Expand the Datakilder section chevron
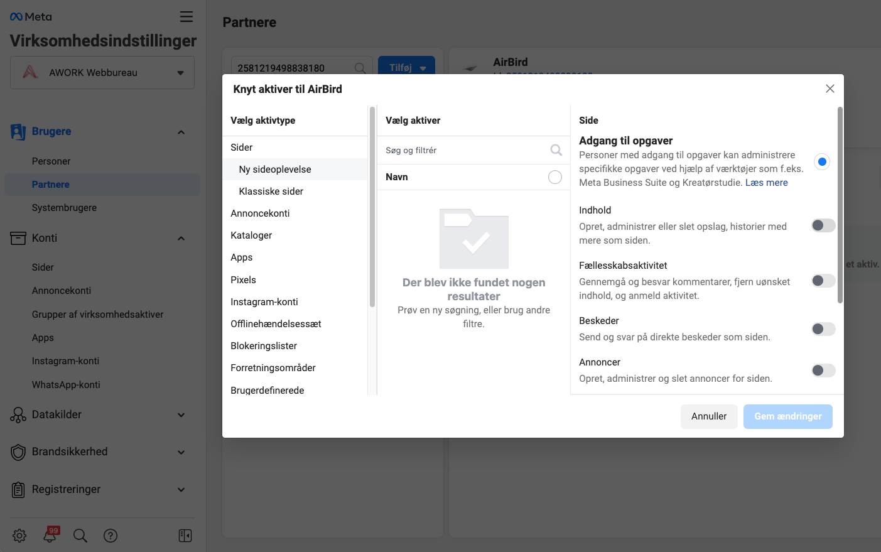This screenshot has height=552, width=881. 181,415
